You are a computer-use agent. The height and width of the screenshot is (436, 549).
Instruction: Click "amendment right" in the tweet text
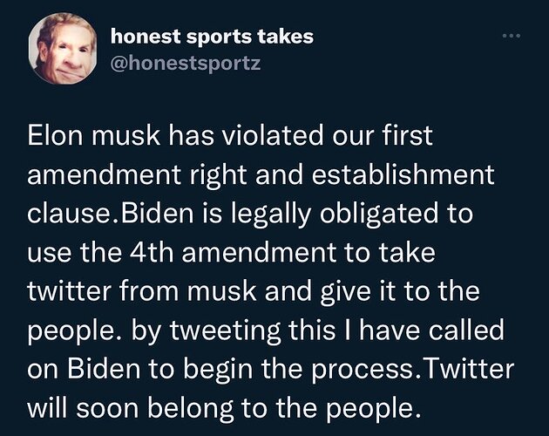(114, 174)
